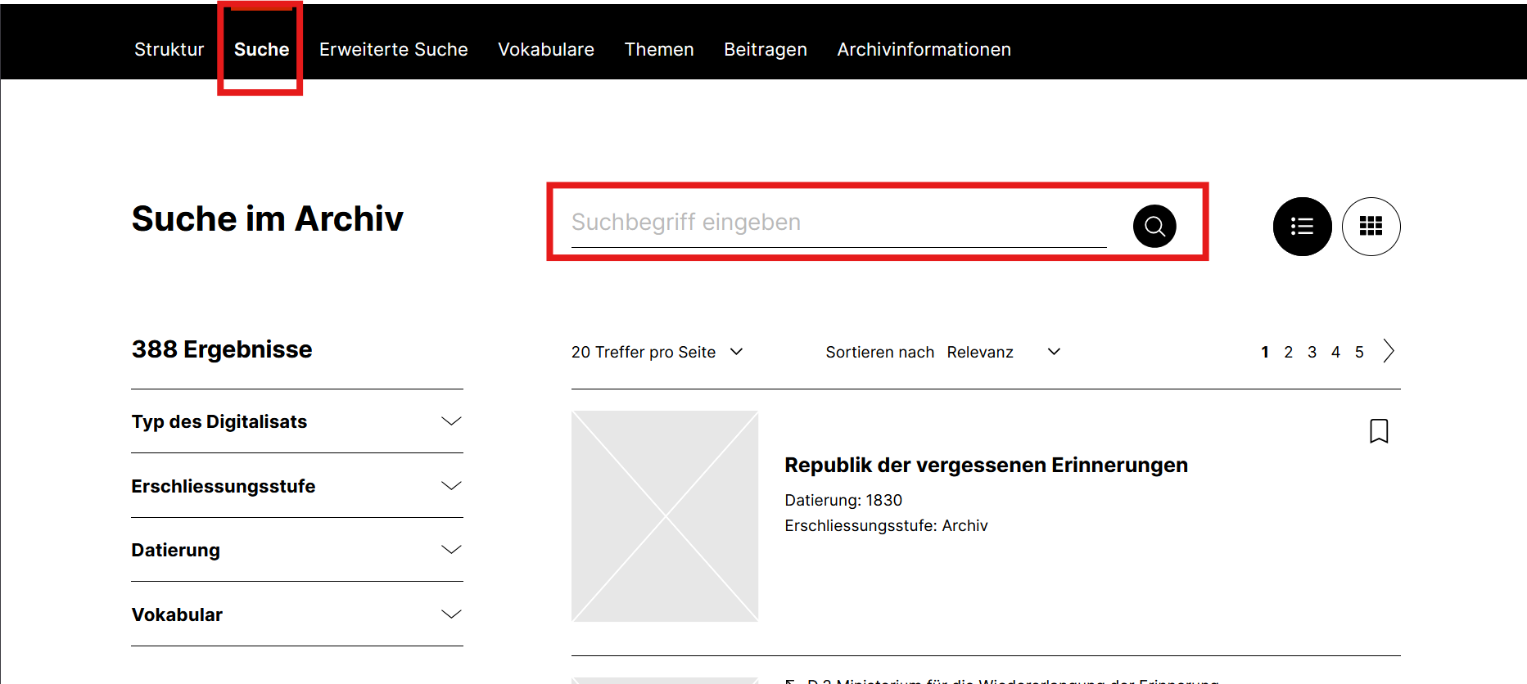Expand the Datierung filter

click(297, 550)
